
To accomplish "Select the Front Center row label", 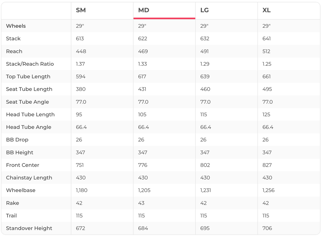I will tap(22, 165).
